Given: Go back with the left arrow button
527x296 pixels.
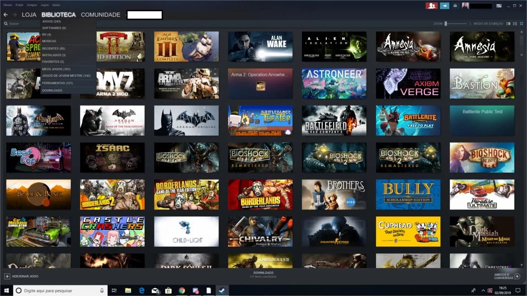Looking at the screenshot, I should point(5,15).
